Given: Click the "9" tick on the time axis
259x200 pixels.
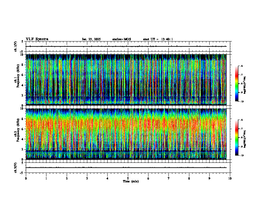Looking at the screenshot, I should point(209,178).
